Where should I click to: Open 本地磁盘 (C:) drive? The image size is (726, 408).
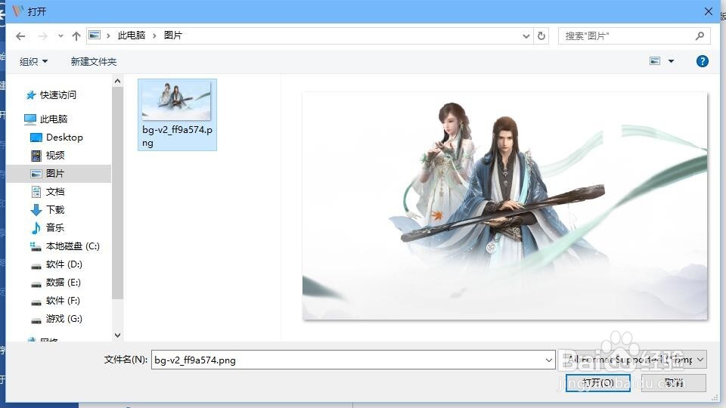73,246
